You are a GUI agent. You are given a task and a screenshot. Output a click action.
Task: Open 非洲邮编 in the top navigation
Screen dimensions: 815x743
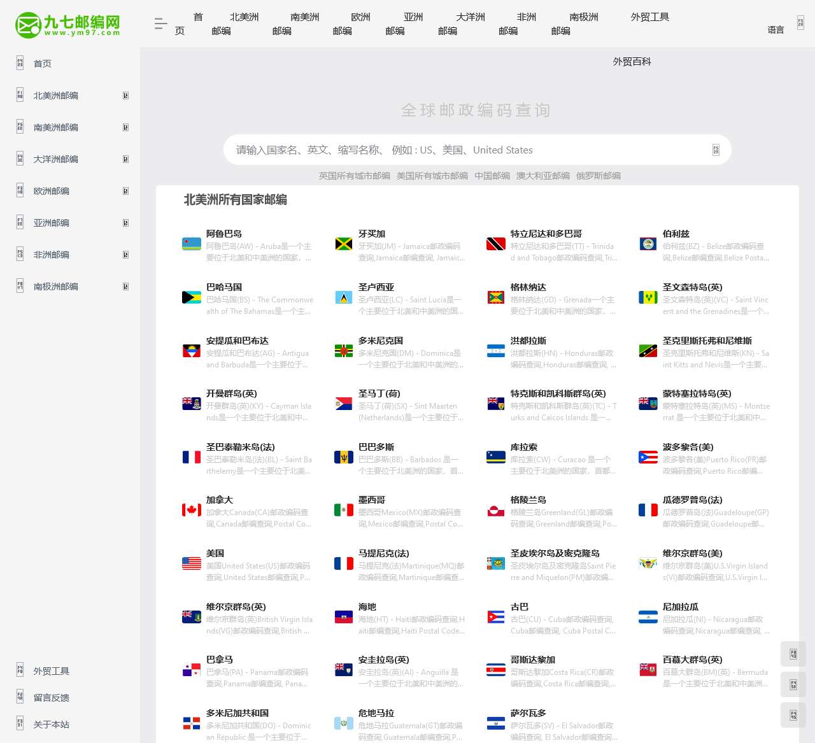click(518, 24)
